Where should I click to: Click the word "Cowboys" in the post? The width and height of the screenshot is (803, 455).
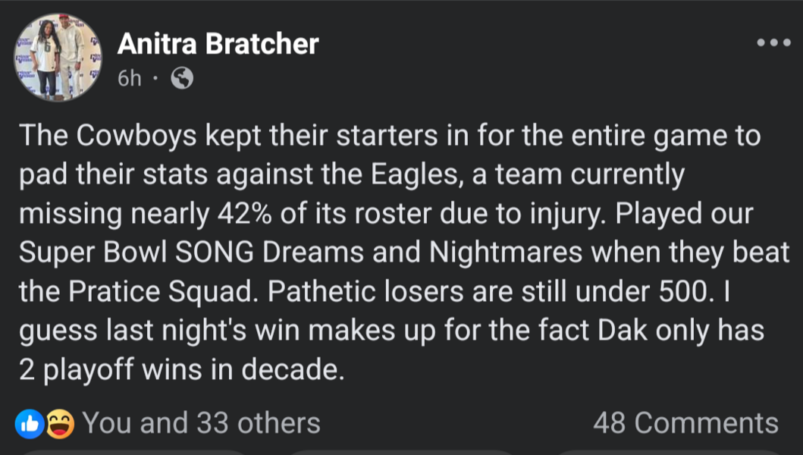136,136
